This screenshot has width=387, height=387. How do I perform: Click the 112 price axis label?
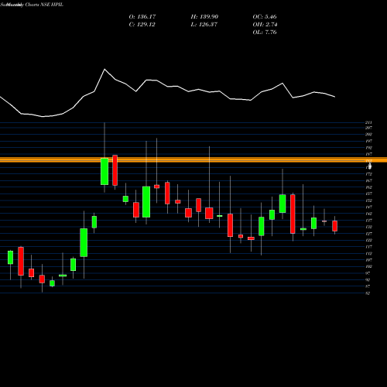[368, 253]
